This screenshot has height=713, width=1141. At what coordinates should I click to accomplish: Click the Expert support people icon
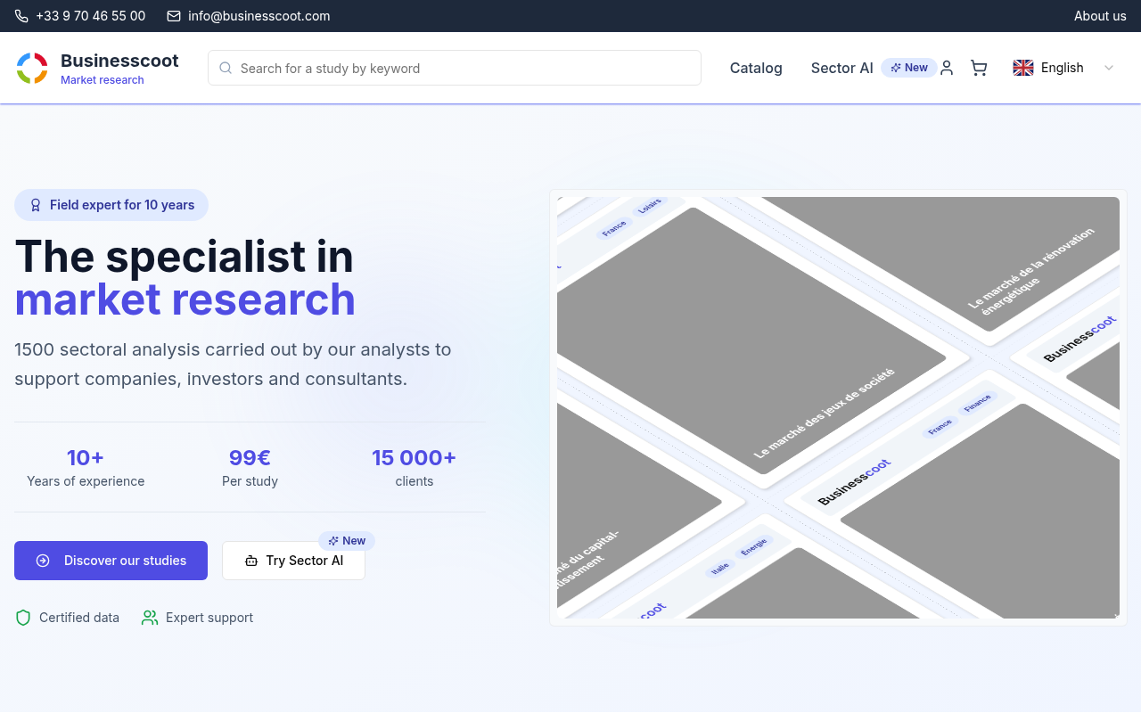click(x=150, y=618)
